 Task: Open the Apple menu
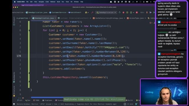15,2
